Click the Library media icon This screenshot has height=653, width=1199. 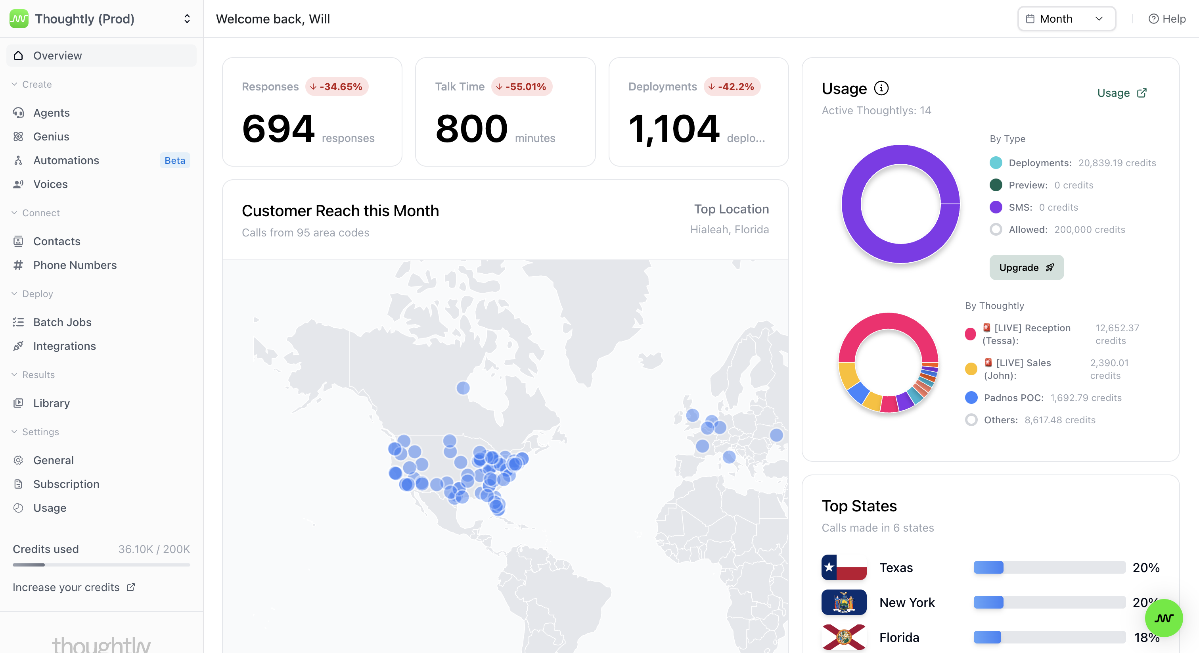pos(18,403)
